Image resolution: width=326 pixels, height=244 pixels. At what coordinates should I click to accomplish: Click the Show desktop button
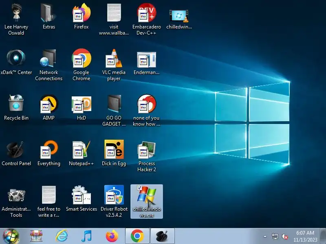click(323, 236)
